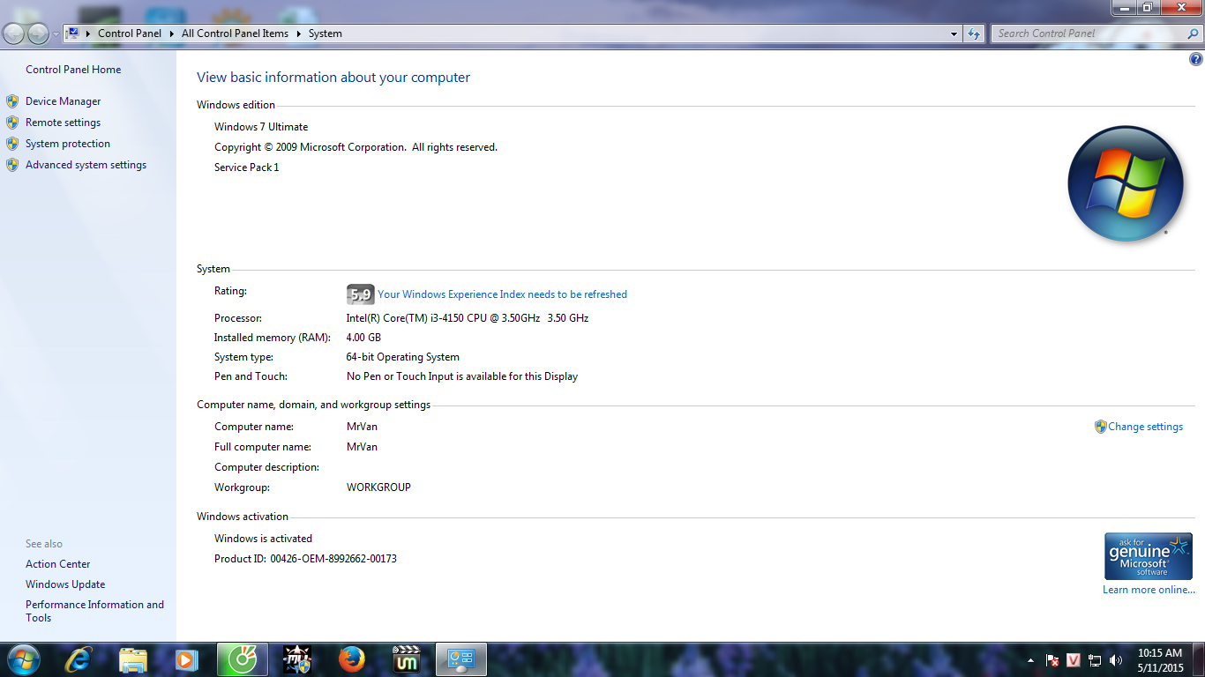
Task: Launch Internet Explorer from the taskbar
Action: coord(79,659)
